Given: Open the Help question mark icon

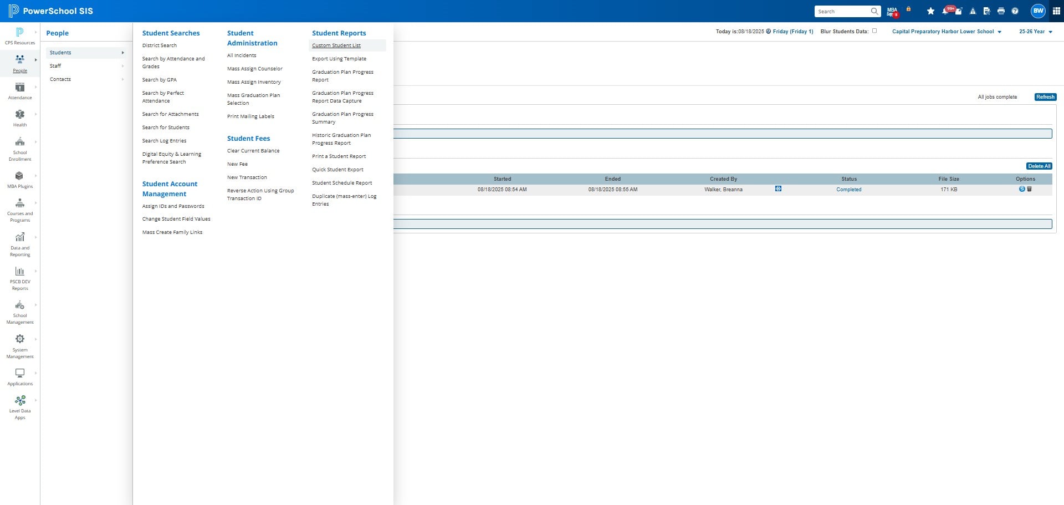Looking at the screenshot, I should tap(1015, 11).
